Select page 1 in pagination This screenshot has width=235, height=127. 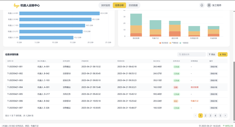(200, 116)
